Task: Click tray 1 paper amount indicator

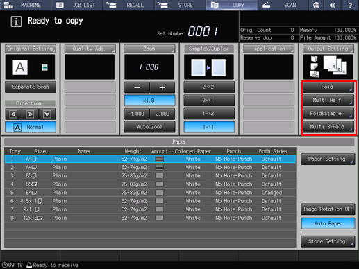Action: click(159, 159)
